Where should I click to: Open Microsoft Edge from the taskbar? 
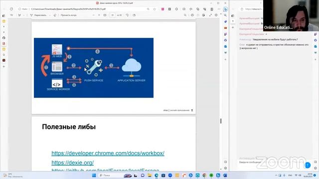tap(157, 176)
